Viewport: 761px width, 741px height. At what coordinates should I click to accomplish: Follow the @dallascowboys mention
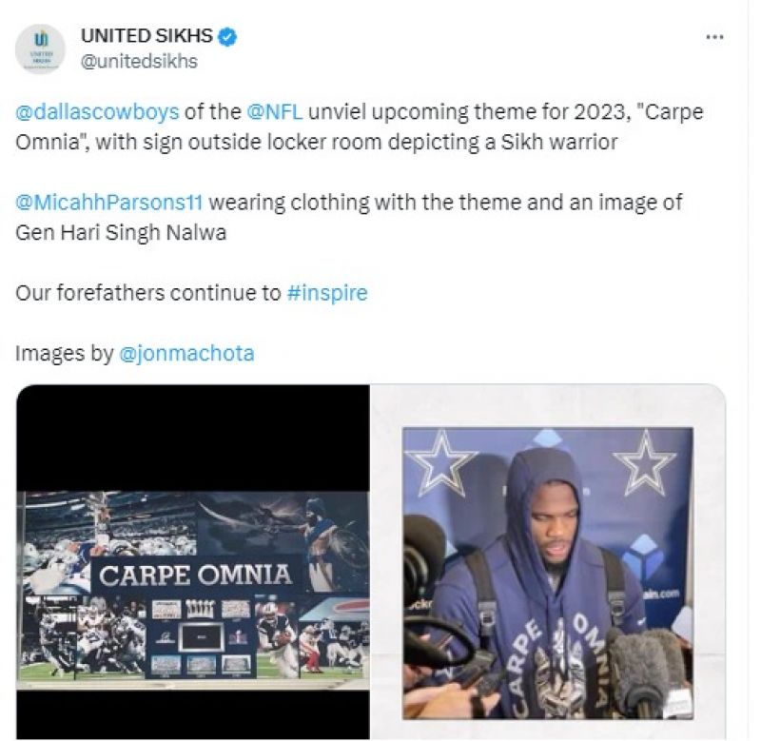[x=97, y=112]
